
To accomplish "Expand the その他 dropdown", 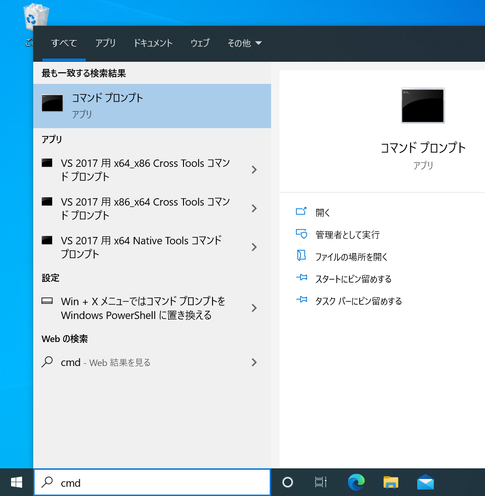I will point(244,43).
